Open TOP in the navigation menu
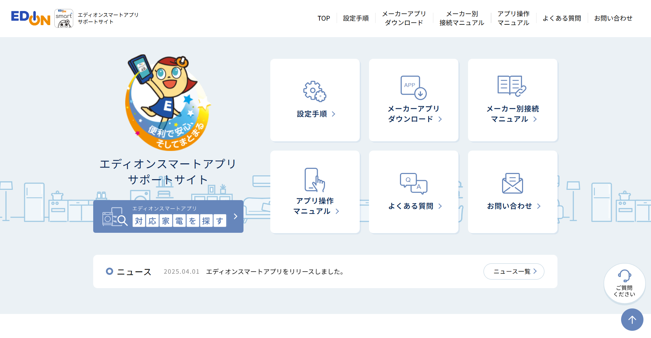This screenshot has width=651, height=338. pos(324,19)
